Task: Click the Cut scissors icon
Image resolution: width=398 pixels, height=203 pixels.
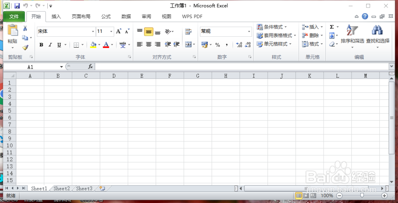Action: [x=25, y=28]
